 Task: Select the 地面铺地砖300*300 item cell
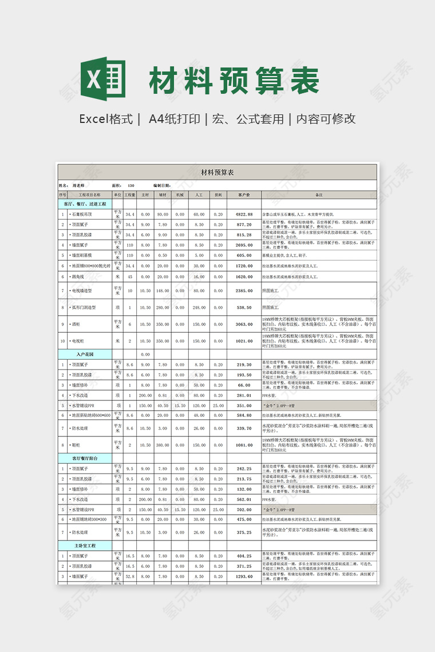coord(89,519)
